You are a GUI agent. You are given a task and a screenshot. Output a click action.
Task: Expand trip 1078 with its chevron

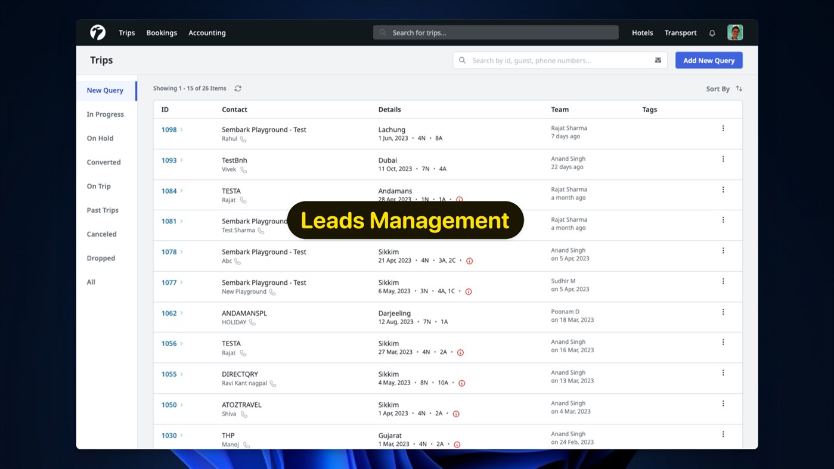182,252
